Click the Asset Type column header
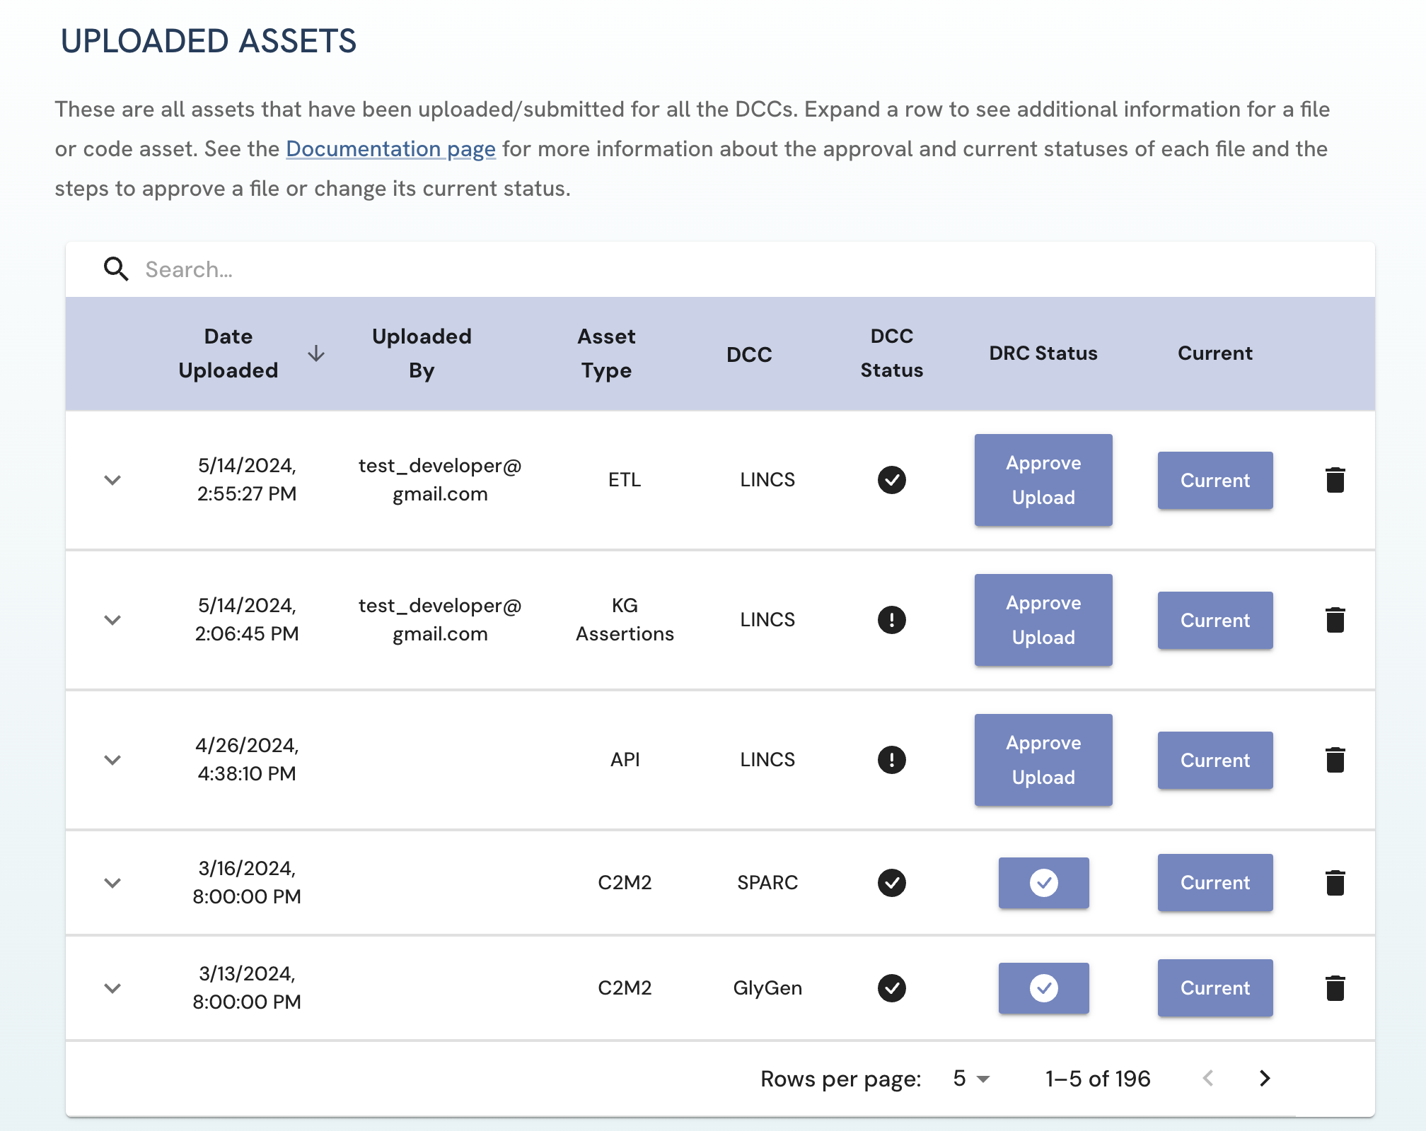The image size is (1426, 1131). (606, 353)
